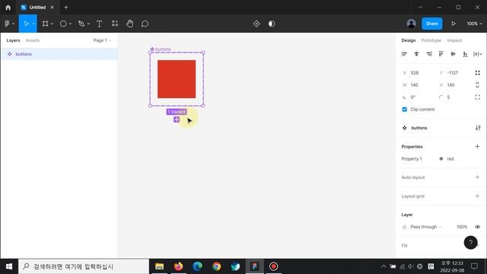The width and height of the screenshot is (487, 274).
Task: Toggle constrain proportions lock
Action: tap(477, 84)
